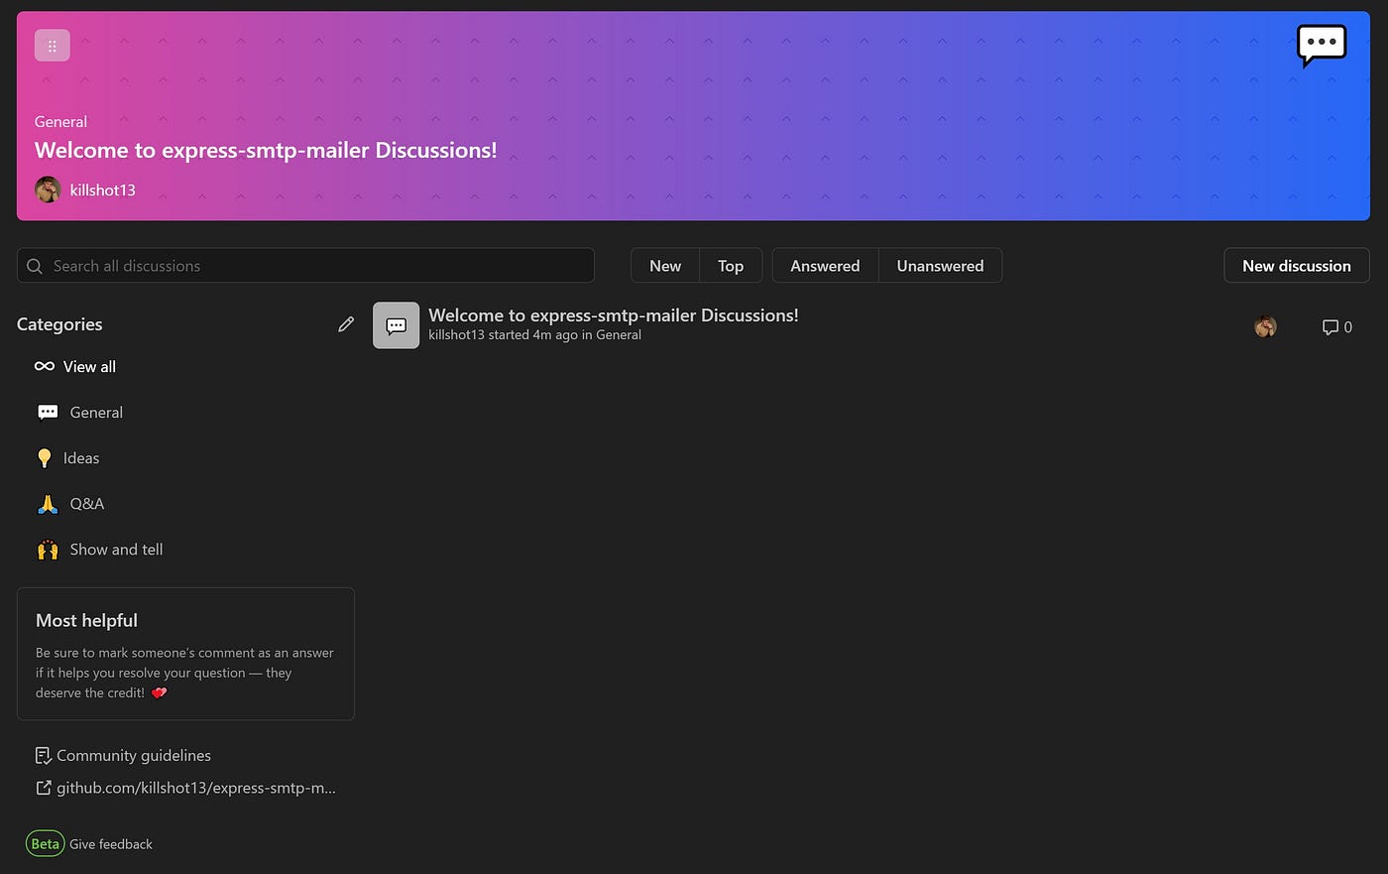Screen dimensions: 1388x874
Task: Click the raised hands icon beside Show and tell
Action: click(x=48, y=550)
